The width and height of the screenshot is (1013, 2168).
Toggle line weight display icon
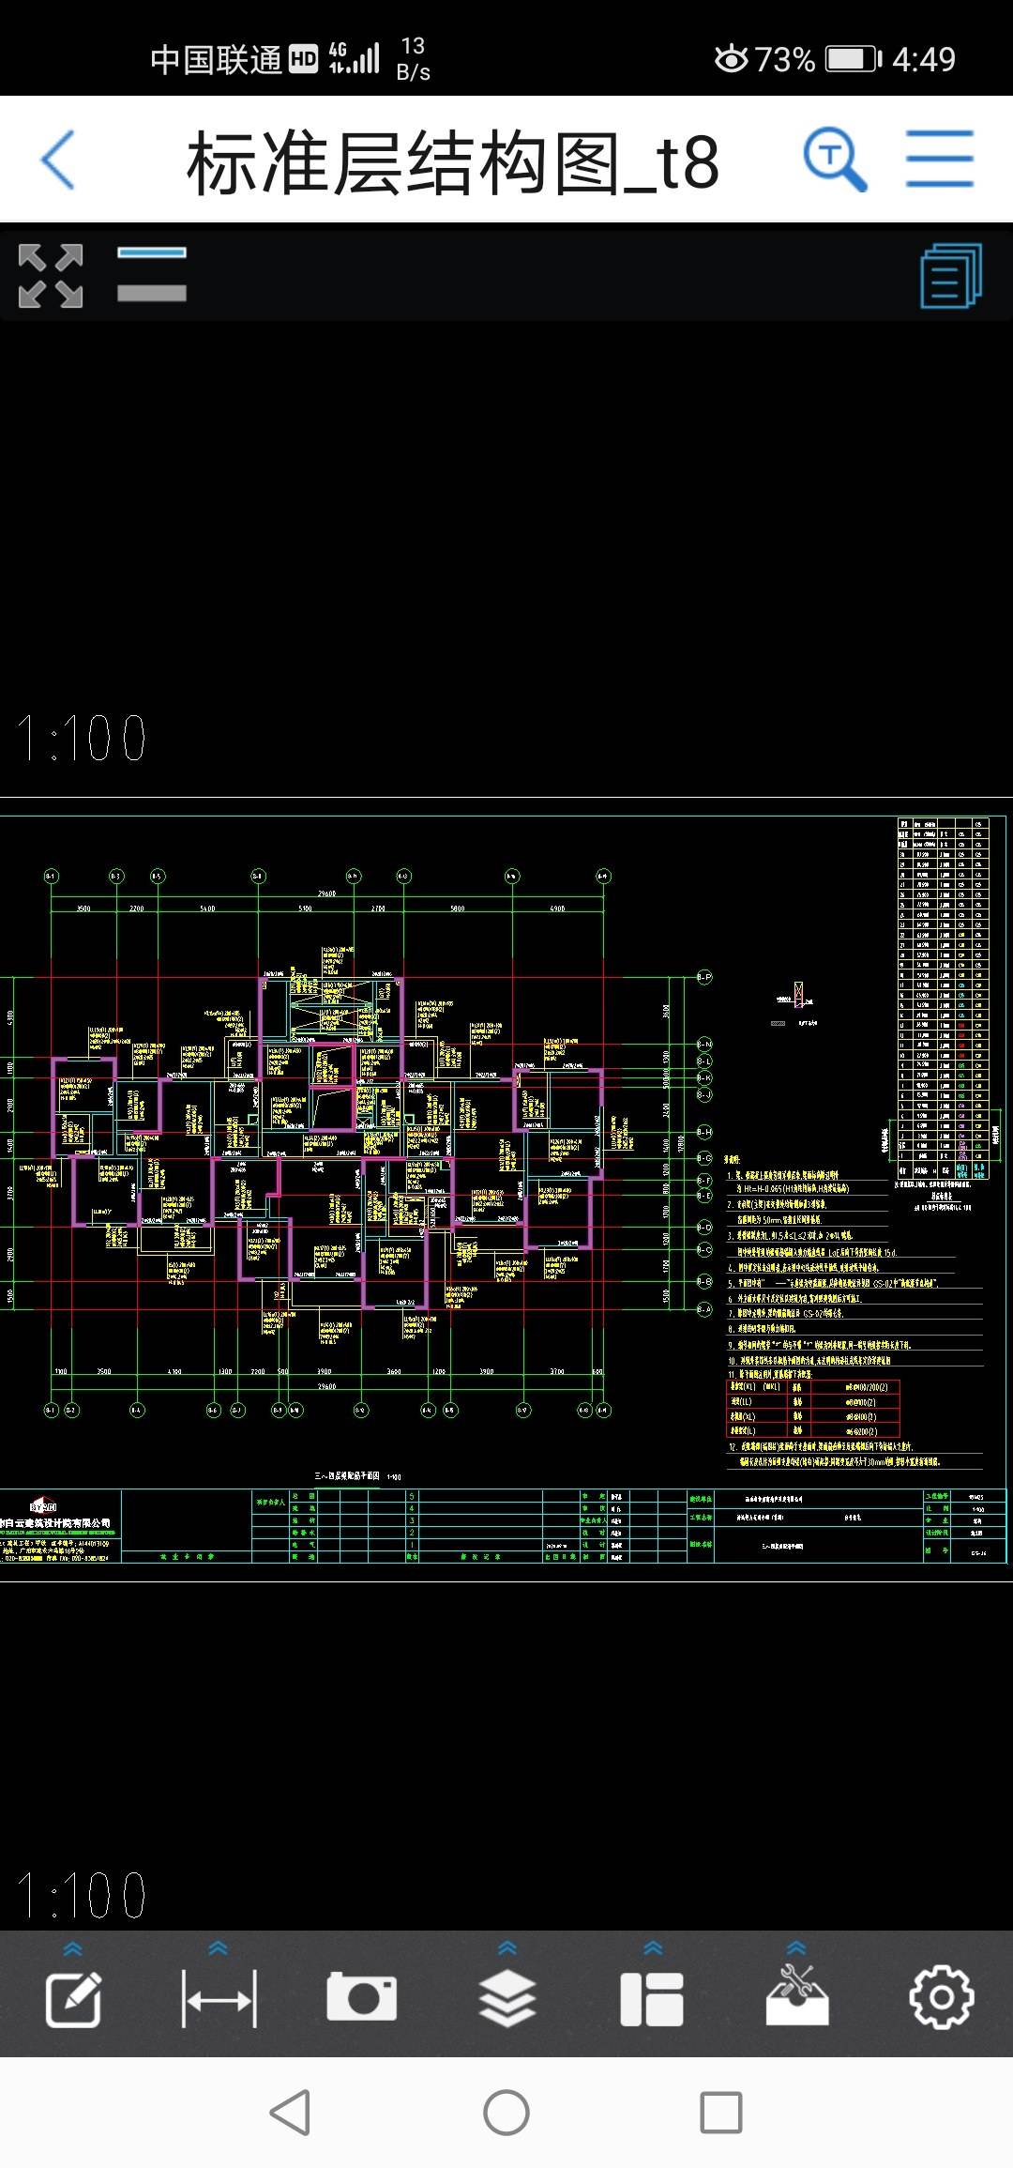pos(152,274)
